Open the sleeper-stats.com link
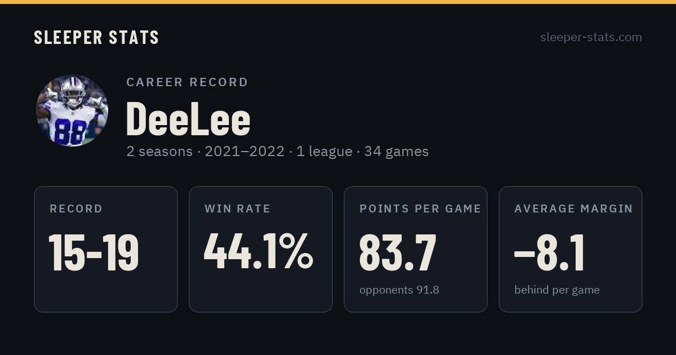676x355 pixels. point(591,37)
